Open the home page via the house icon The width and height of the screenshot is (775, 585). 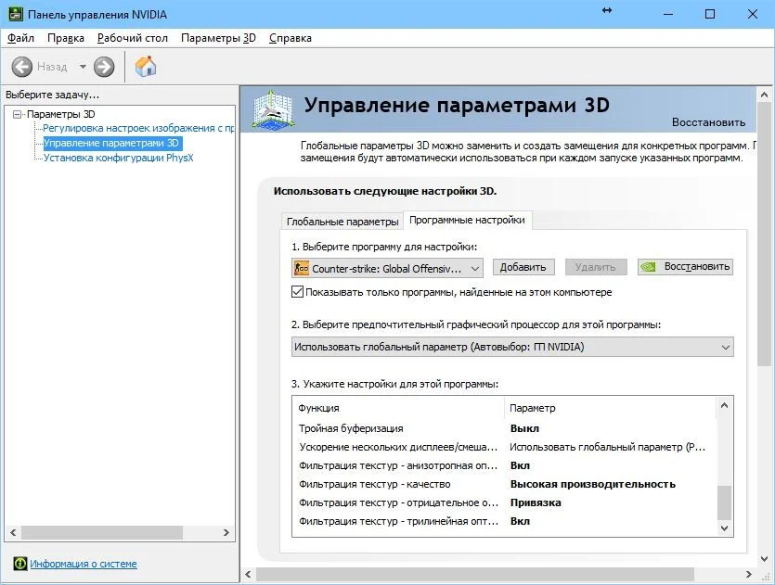coord(145,67)
